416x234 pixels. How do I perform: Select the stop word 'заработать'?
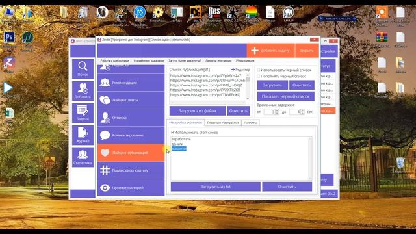pyautogui.click(x=181, y=139)
